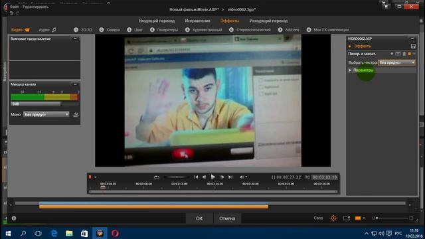Open File Explorer from taskbar
This screenshot has width=425, height=239.
(69, 233)
